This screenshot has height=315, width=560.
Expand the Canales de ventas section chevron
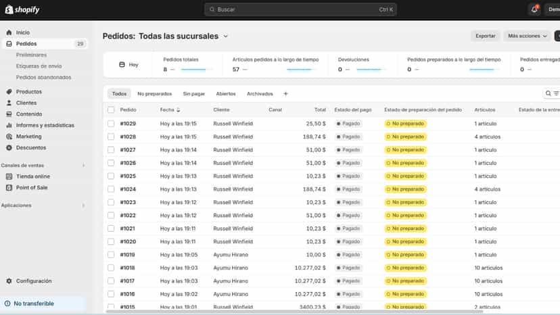click(84, 166)
